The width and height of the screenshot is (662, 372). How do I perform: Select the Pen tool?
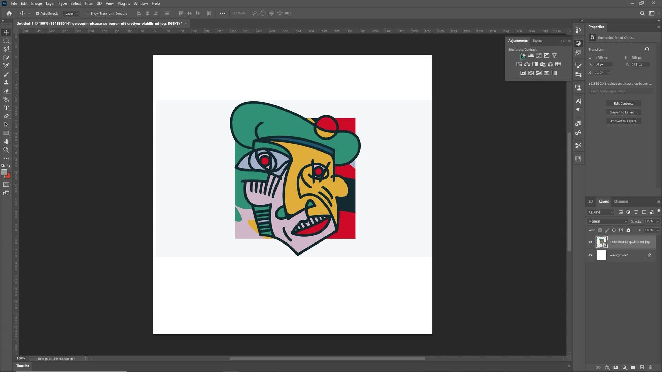click(6, 116)
